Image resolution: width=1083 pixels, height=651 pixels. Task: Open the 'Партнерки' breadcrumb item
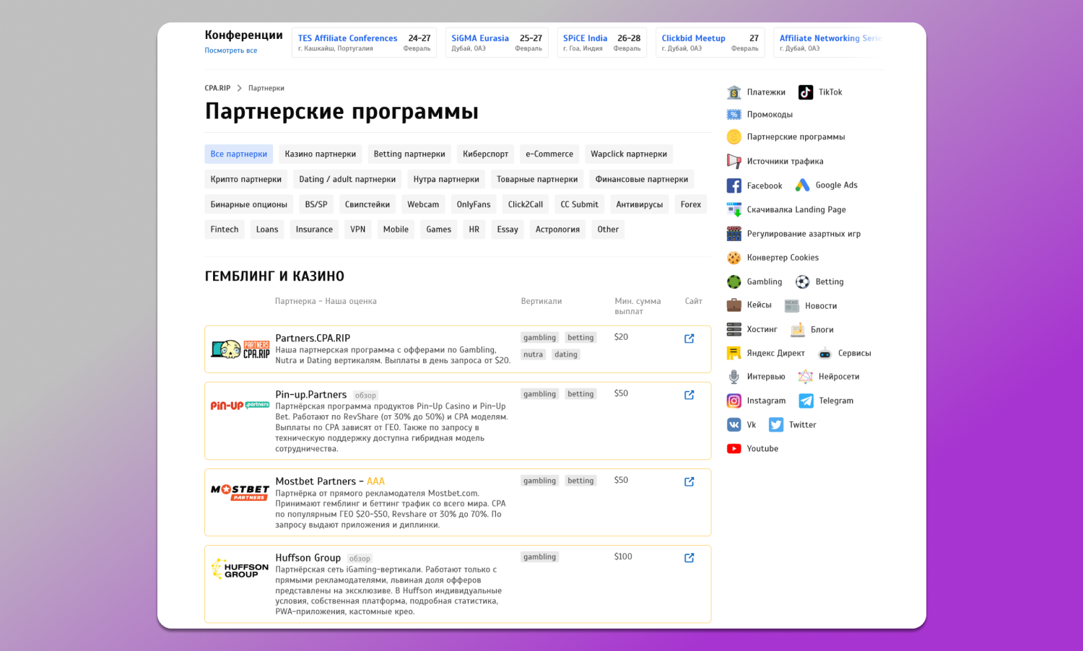[x=266, y=87]
